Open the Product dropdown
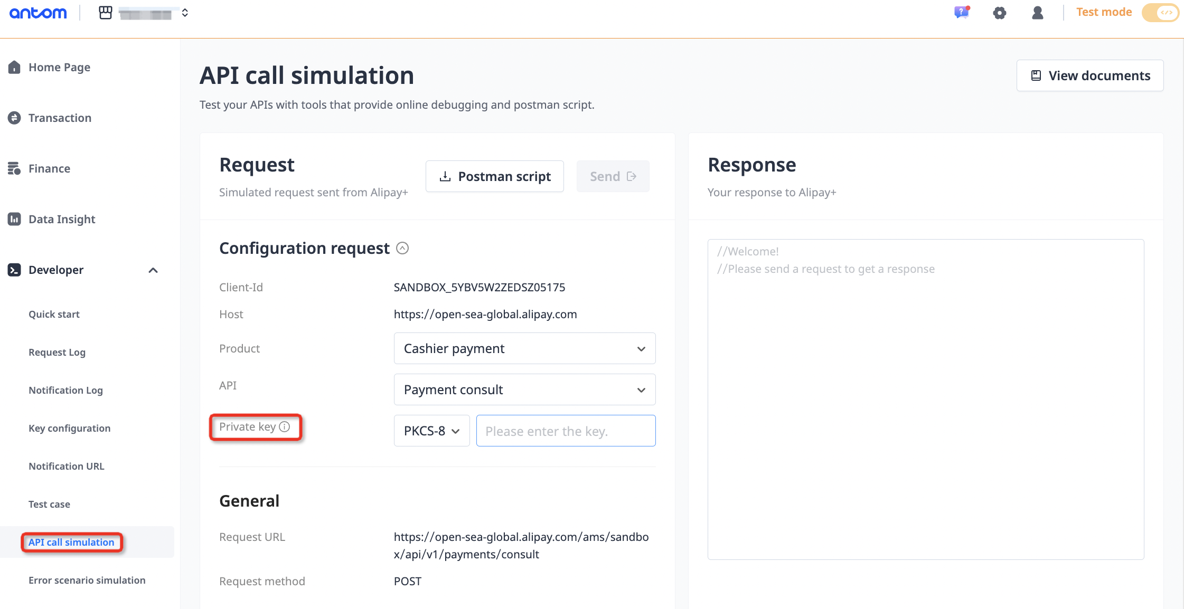 click(524, 348)
